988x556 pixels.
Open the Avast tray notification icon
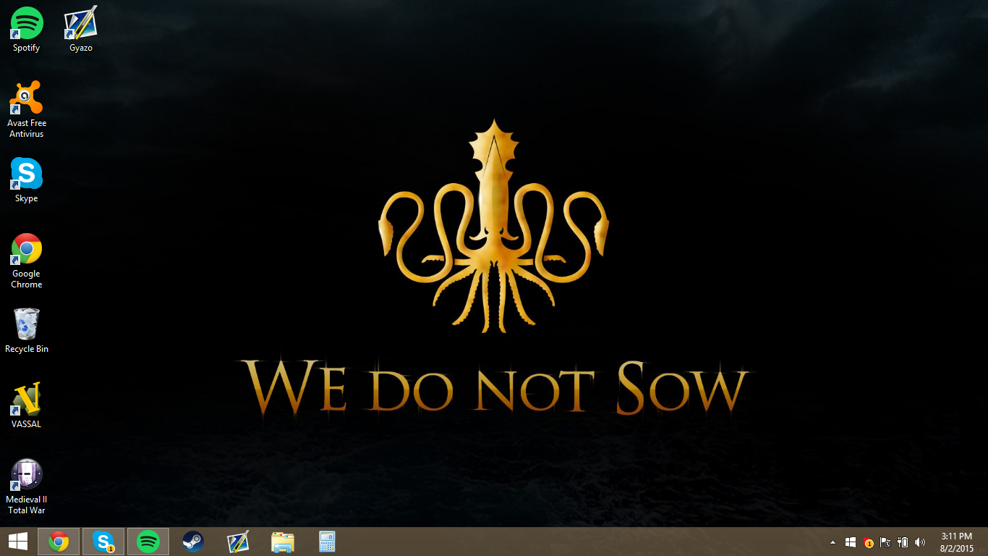pos(868,542)
